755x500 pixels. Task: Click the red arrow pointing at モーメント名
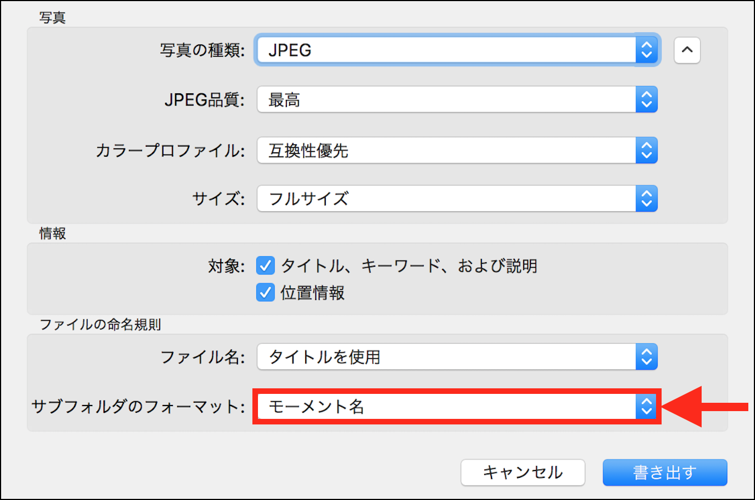pos(704,407)
